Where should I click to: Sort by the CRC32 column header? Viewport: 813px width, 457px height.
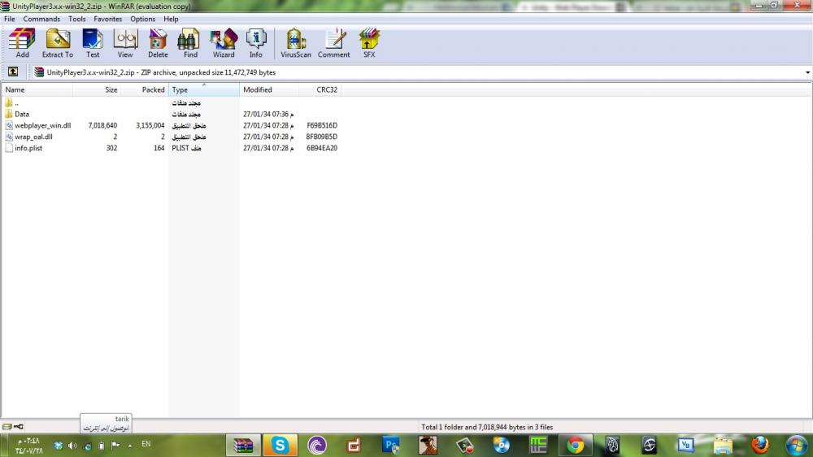point(320,89)
